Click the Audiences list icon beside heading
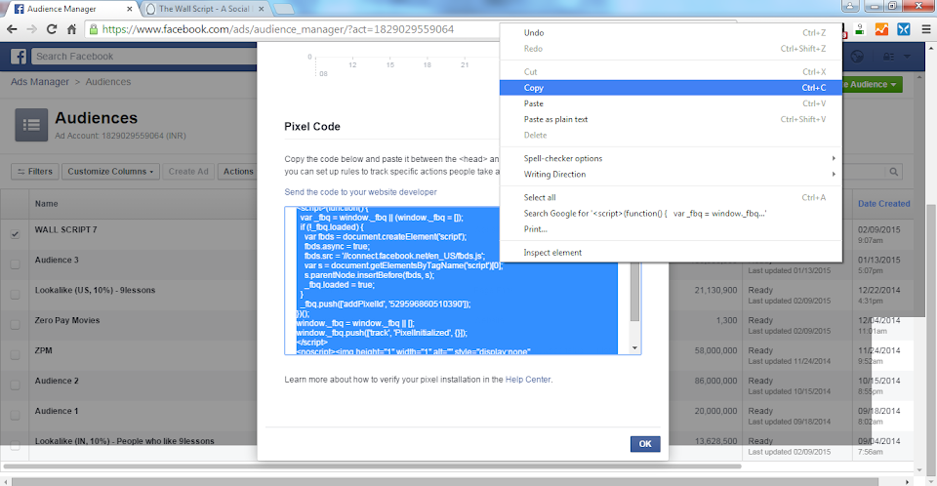 (31, 125)
